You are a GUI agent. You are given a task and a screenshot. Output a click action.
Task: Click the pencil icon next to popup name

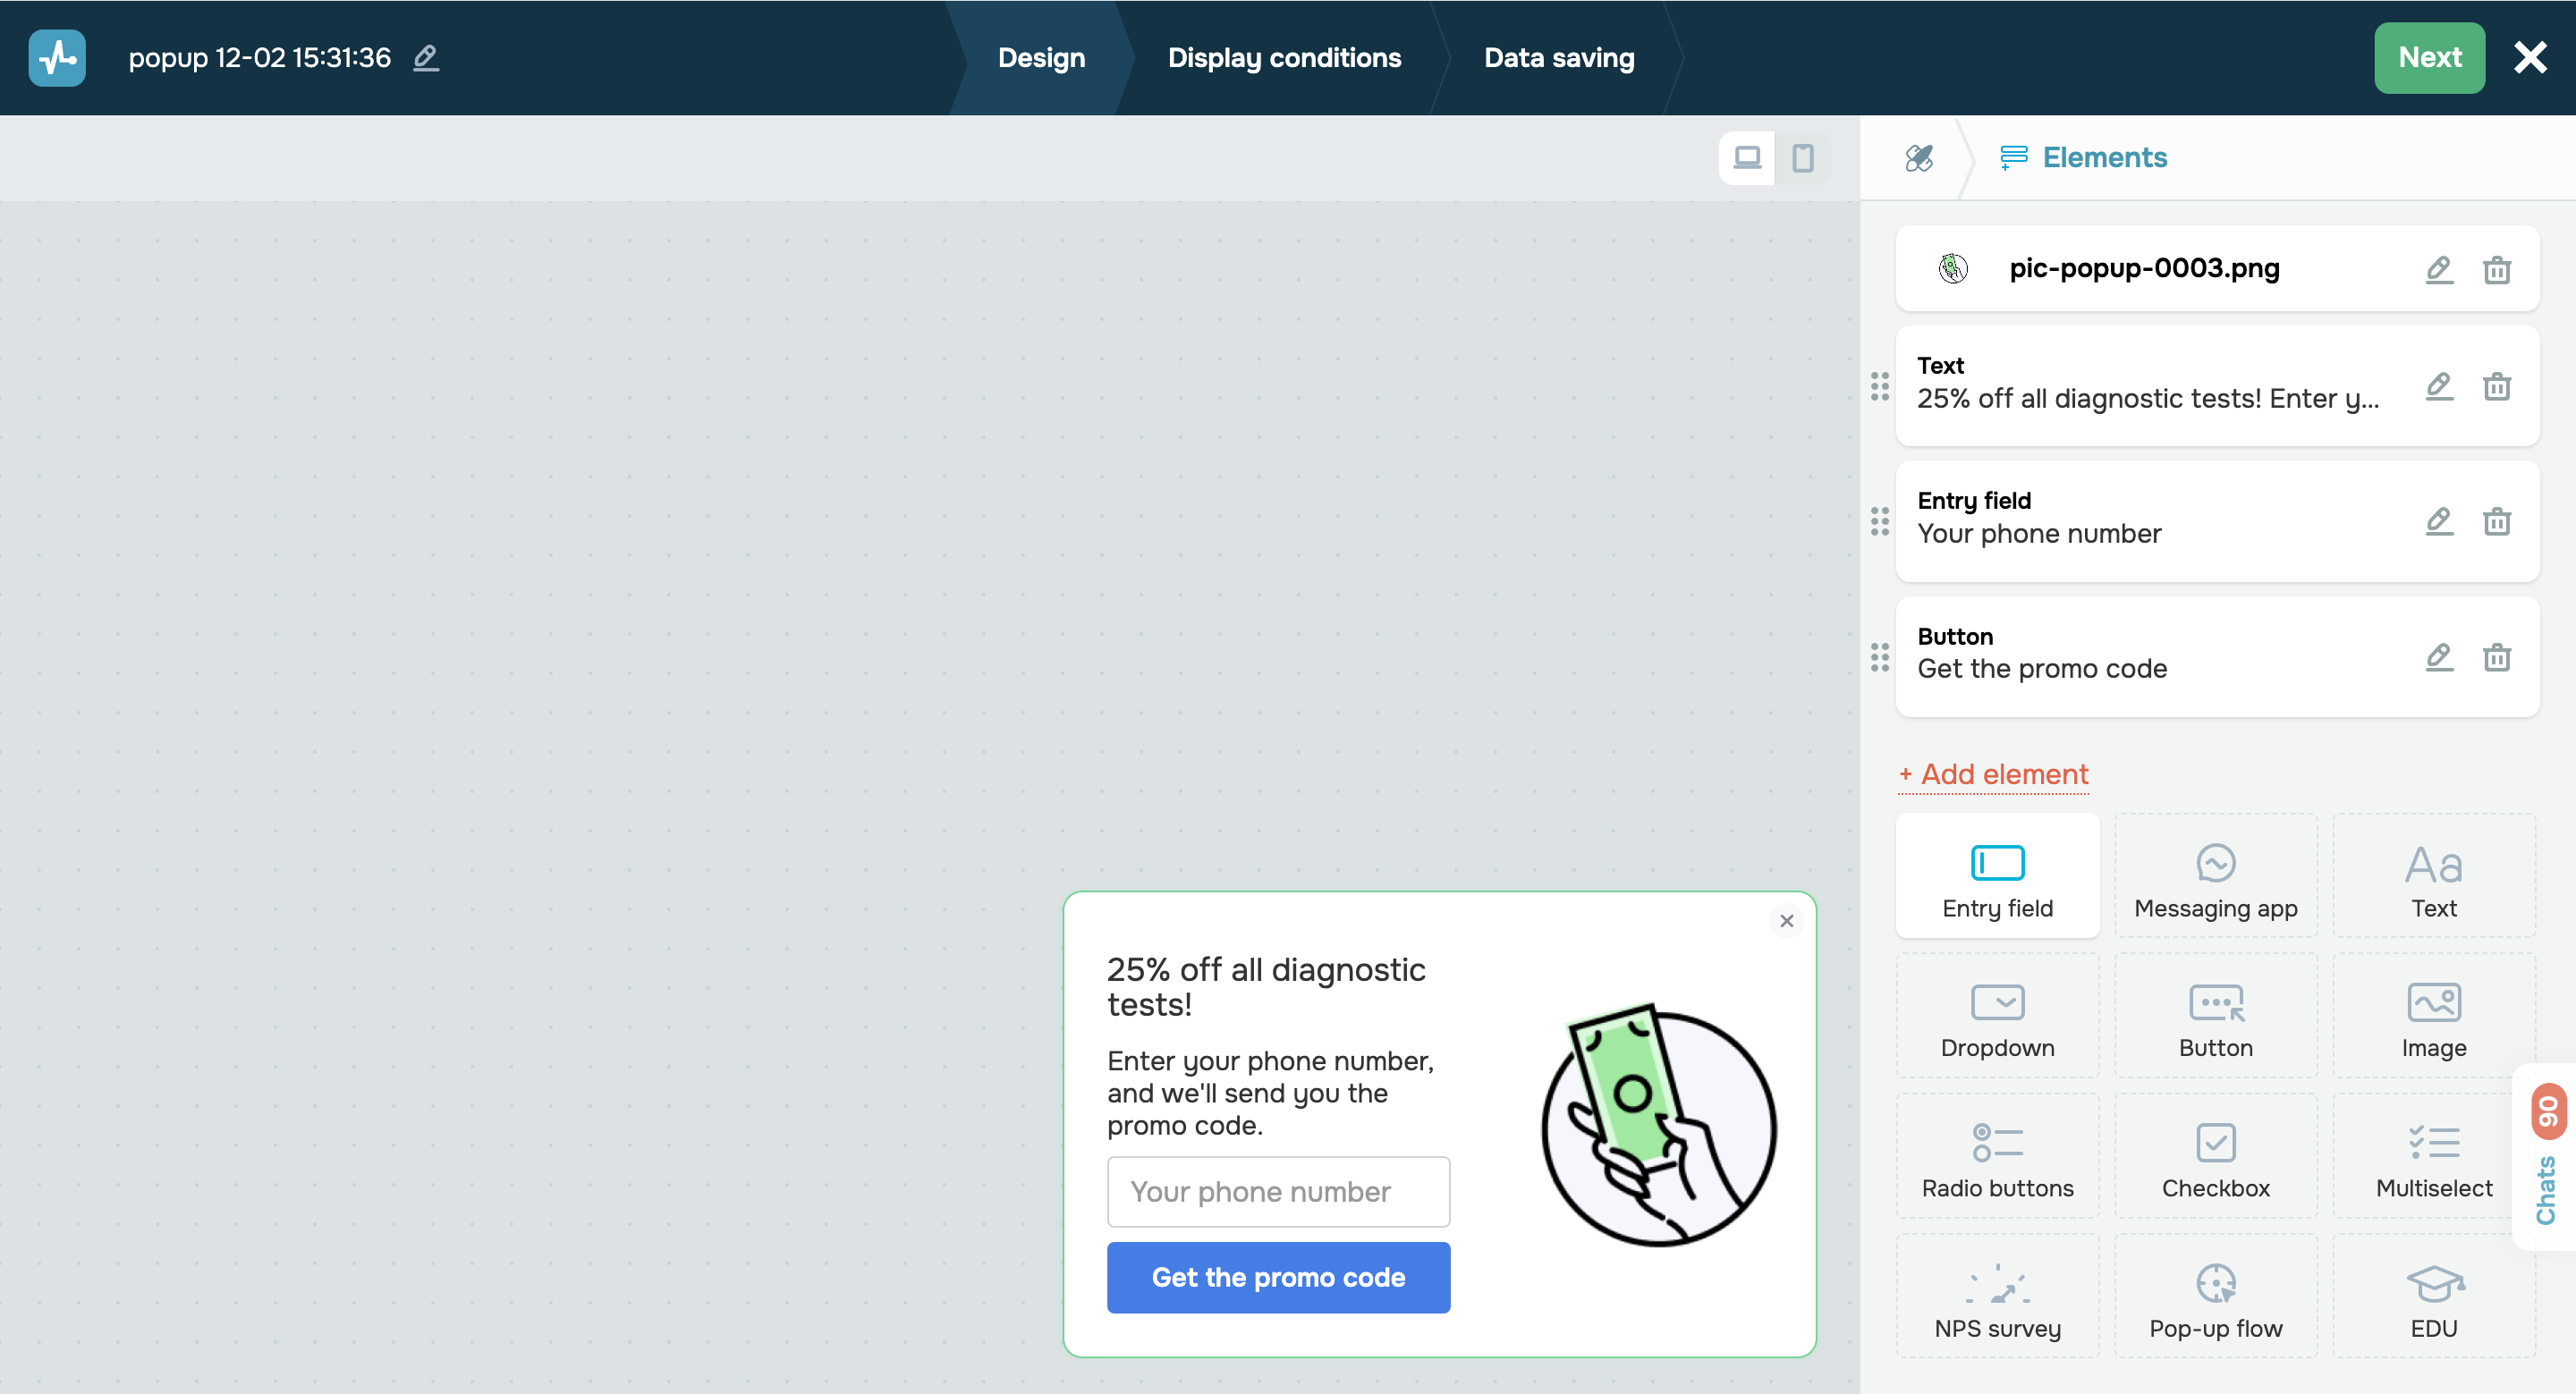click(x=426, y=58)
